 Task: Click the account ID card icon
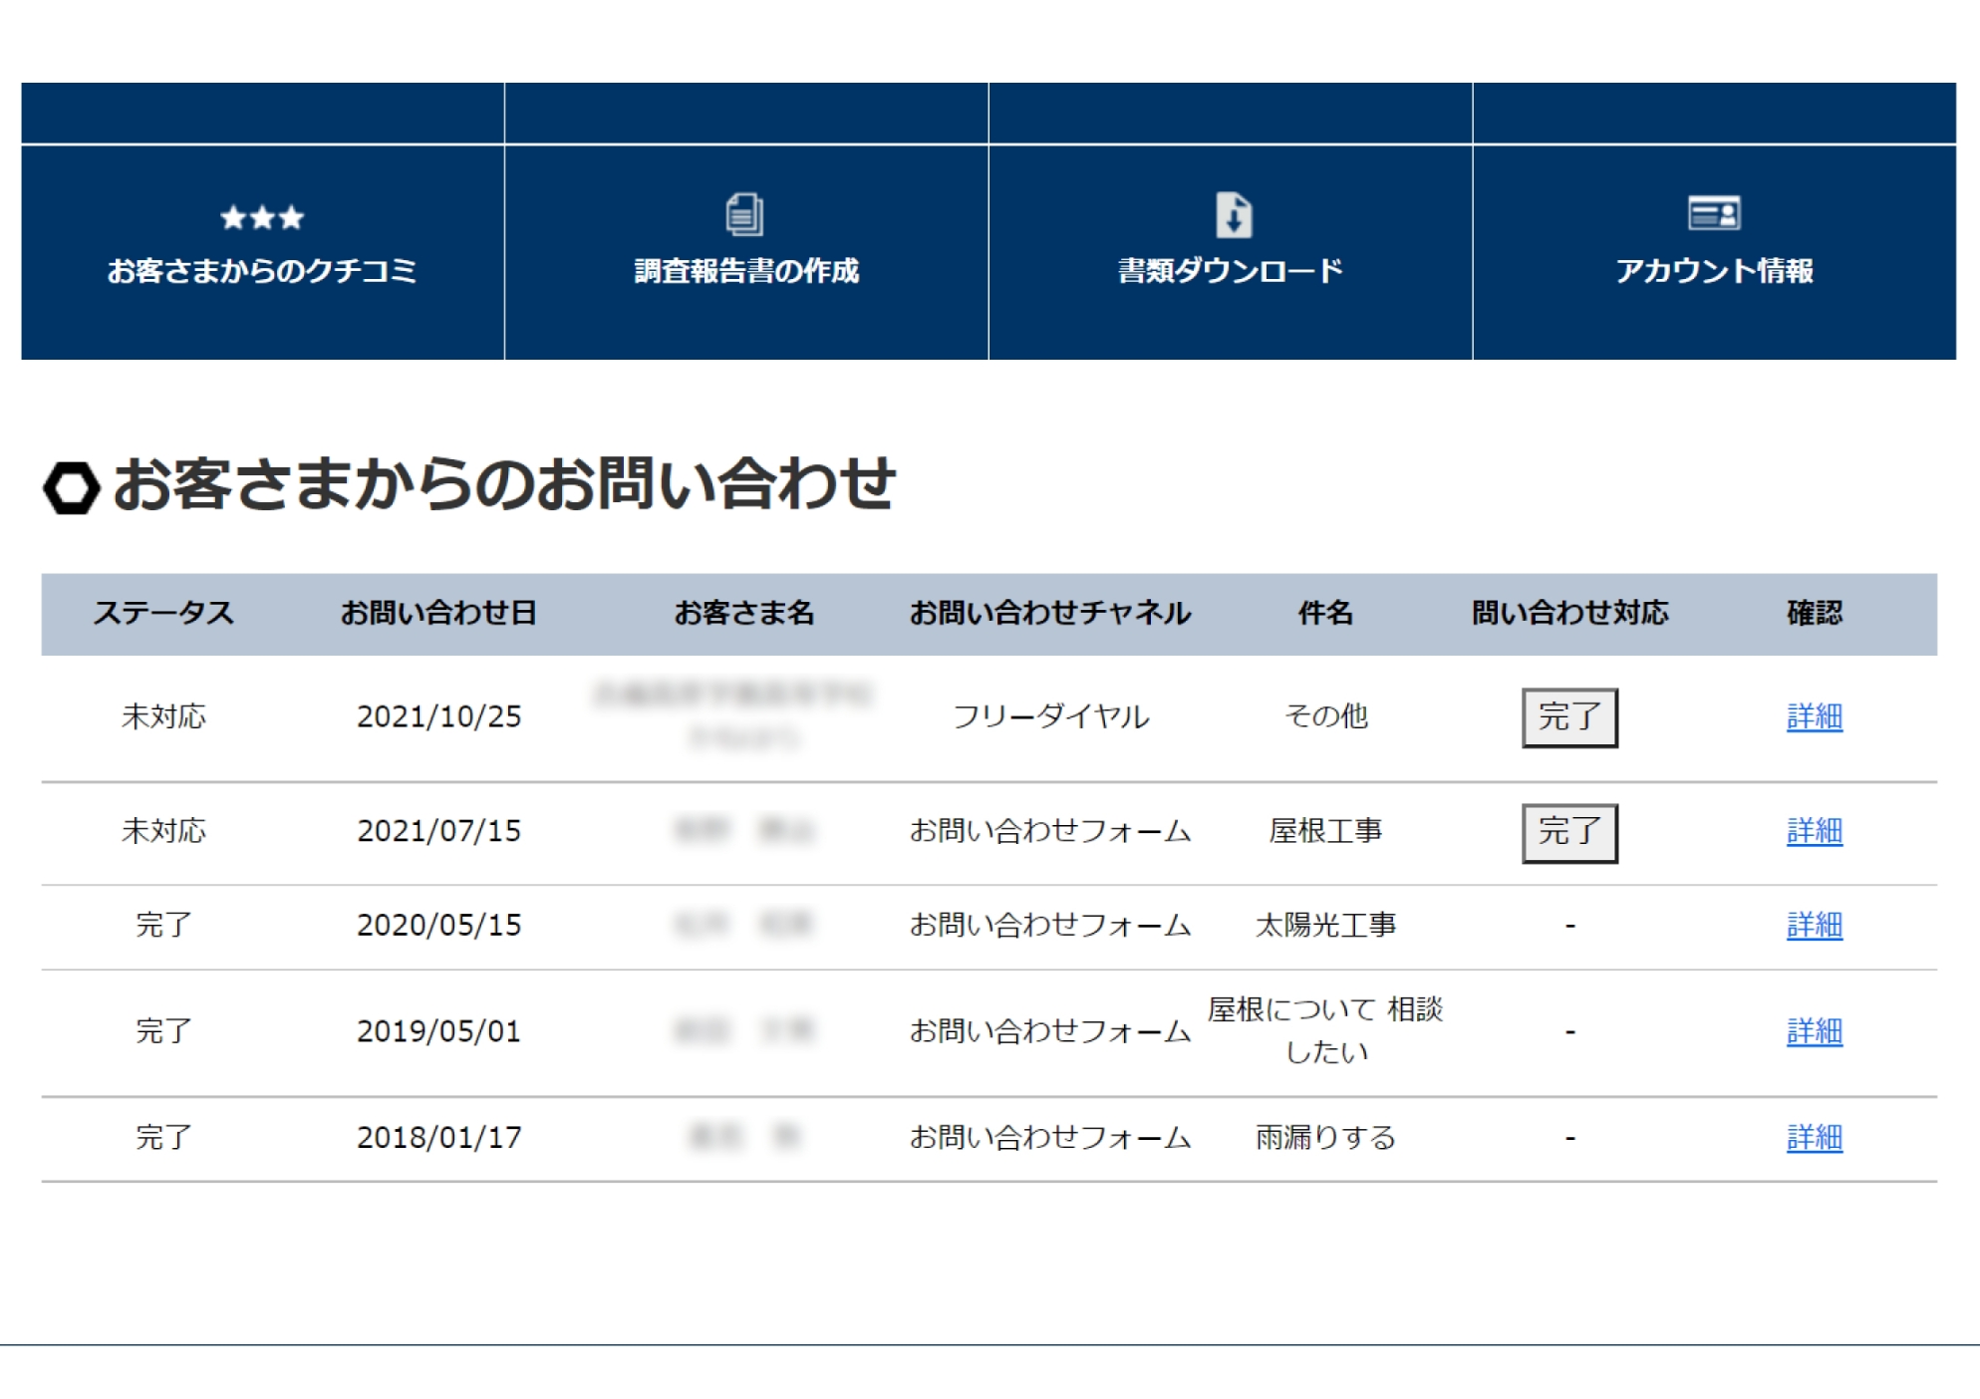[x=1714, y=213]
